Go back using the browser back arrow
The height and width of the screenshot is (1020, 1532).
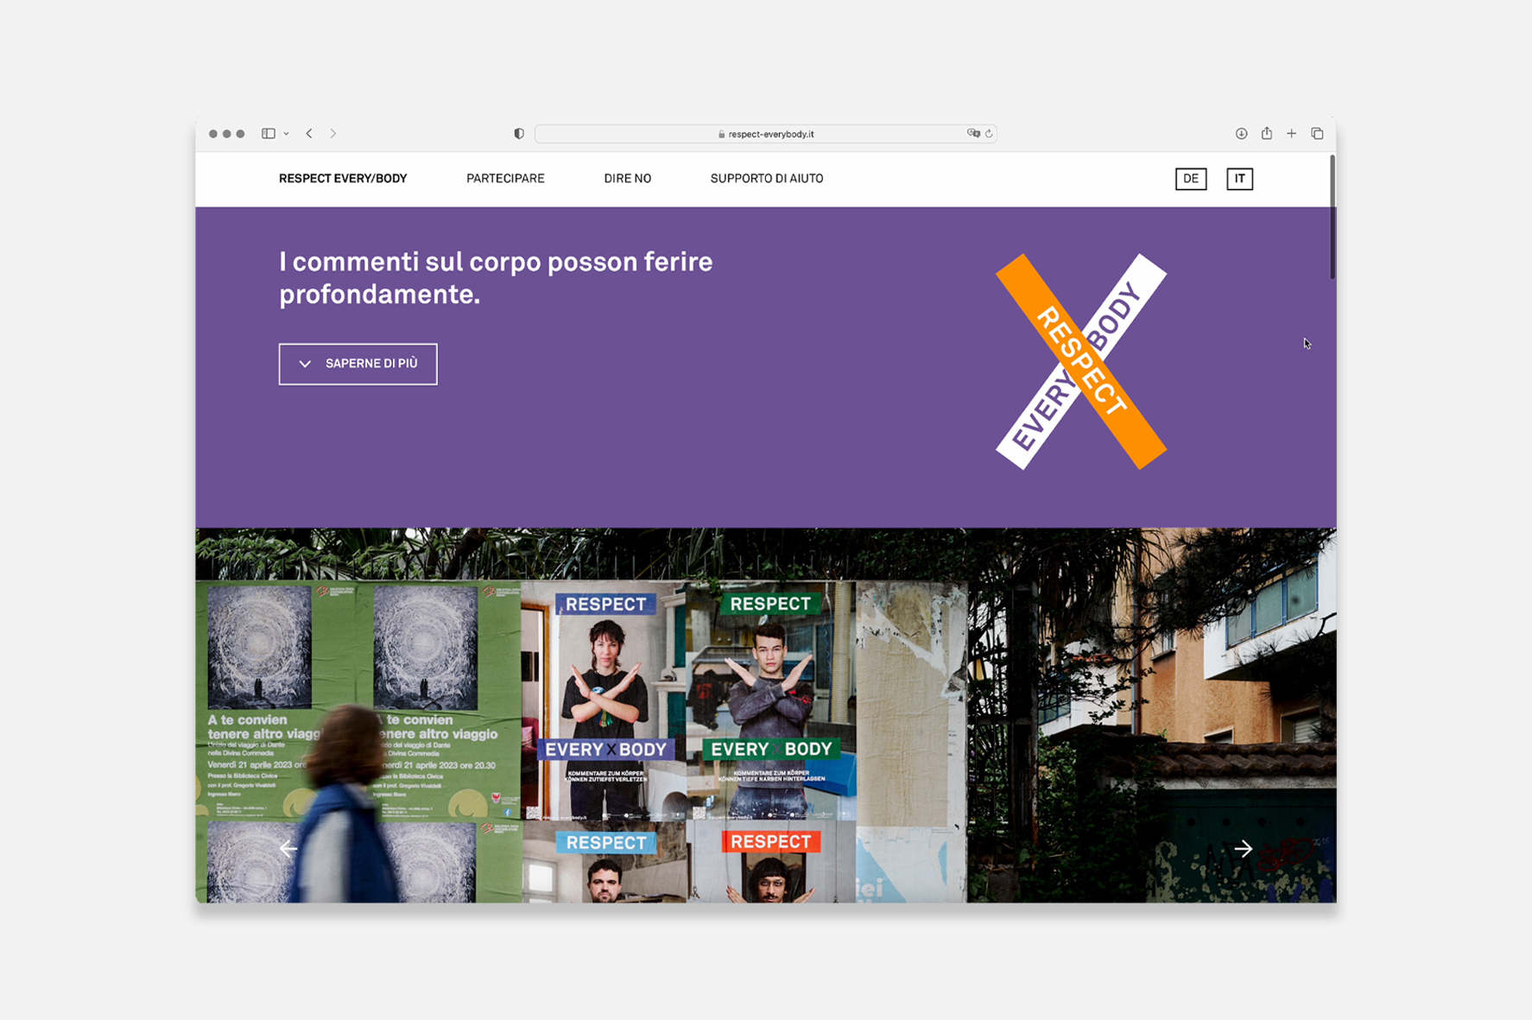click(x=309, y=134)
